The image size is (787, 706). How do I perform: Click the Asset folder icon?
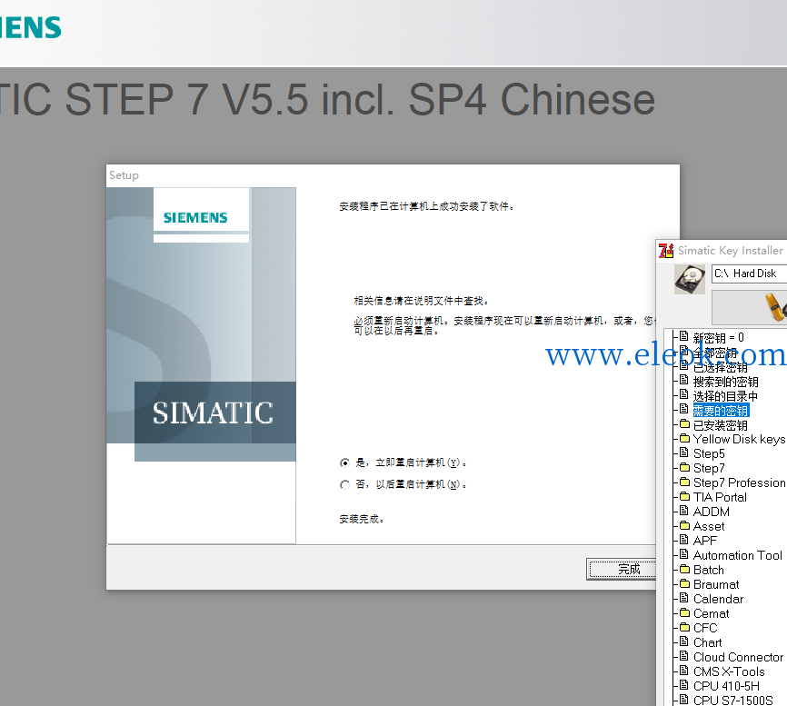pos(684,526)
